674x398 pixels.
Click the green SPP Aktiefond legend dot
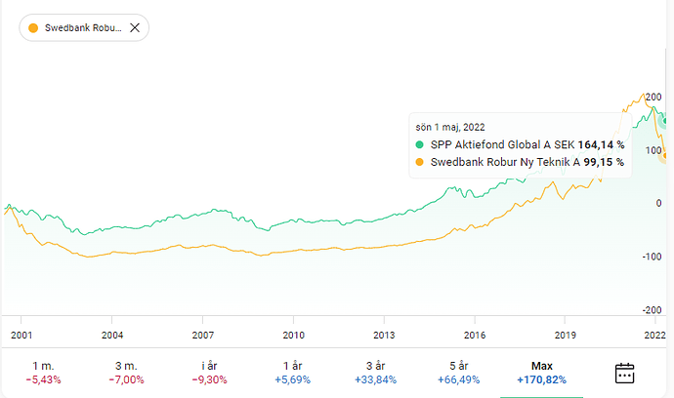419,144
